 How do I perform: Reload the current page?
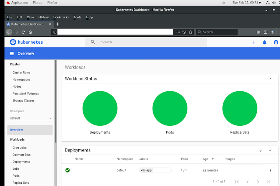click(23, 32)
